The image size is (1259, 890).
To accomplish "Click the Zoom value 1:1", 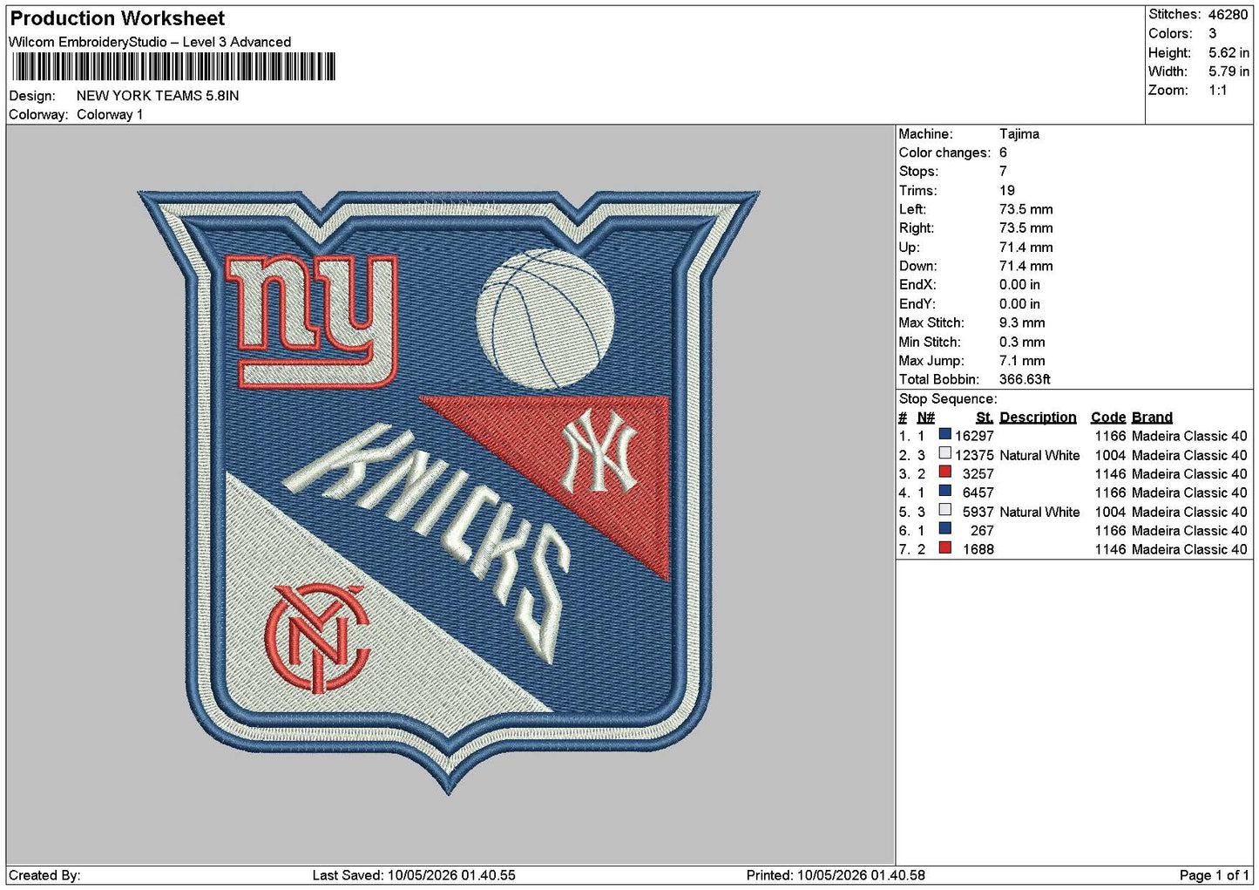I will coord(1217,90).
